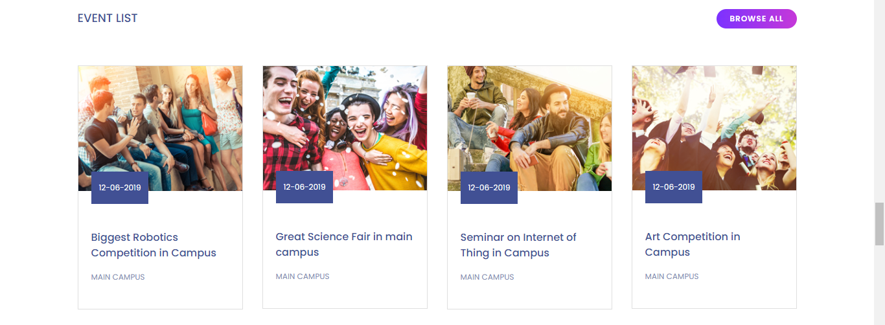The height and width of the screenshot is (325, 885).
Task: Open the Biggest Robotics Competition in Campus title
Action: [x=154, y=245]
